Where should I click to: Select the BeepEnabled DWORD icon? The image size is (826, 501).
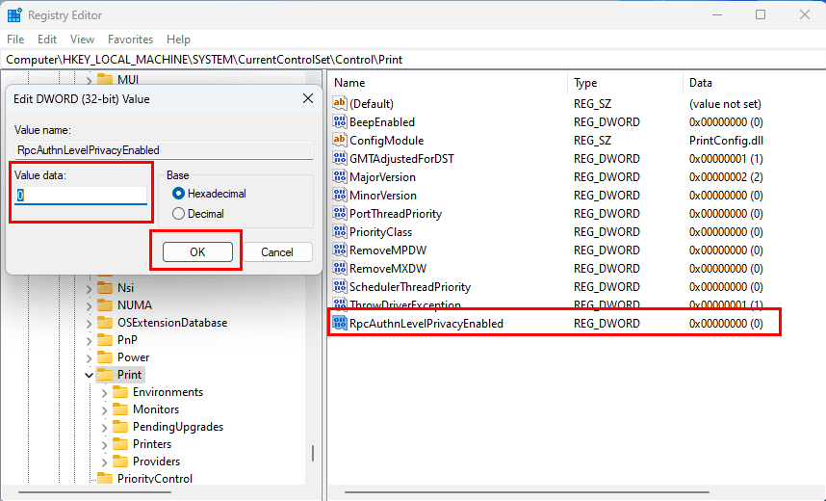(x=340, y=121)
